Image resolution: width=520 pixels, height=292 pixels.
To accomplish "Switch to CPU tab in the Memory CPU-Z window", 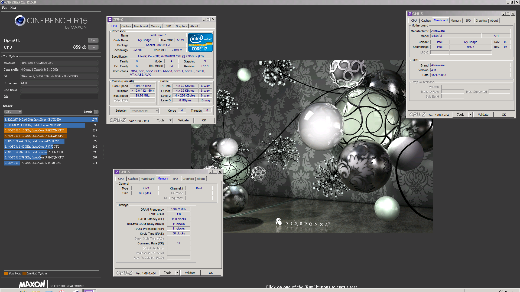I will 121,179.
